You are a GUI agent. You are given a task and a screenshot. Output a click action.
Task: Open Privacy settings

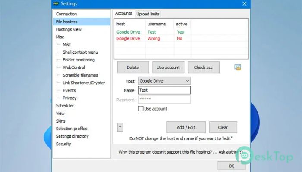(x=69, y=98)
